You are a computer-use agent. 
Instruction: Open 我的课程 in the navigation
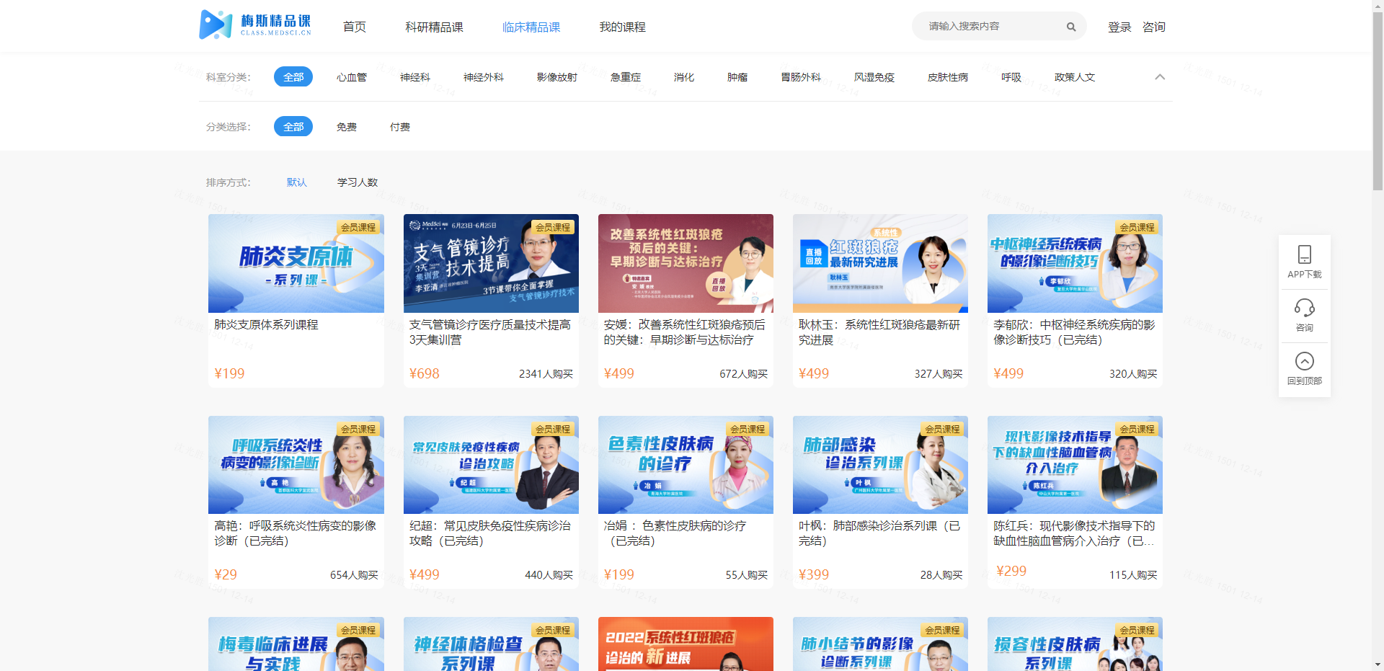[623, 27]
